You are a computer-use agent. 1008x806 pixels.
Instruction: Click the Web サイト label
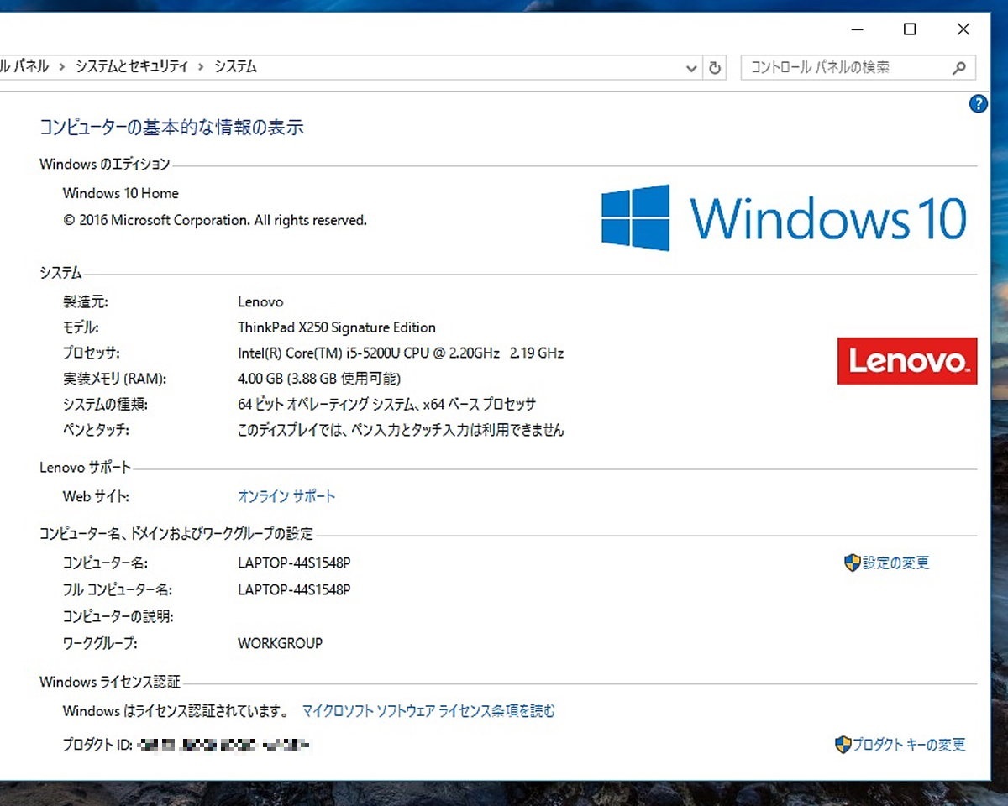tap(96, 496)
